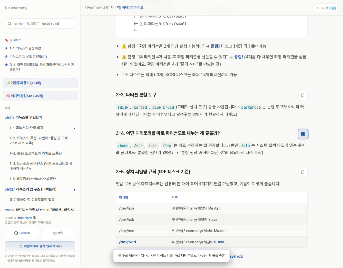Click the grep search input field
This screenshot has height=268, width=343.
[x=40, y=23]
